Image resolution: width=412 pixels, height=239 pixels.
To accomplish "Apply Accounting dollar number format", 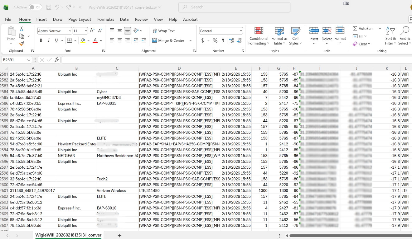I will [203, 40].
